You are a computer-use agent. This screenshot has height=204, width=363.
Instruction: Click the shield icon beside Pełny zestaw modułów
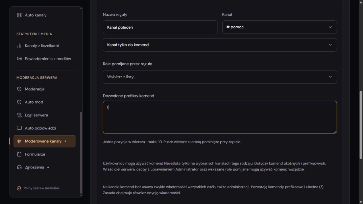[x=19, y=188]
